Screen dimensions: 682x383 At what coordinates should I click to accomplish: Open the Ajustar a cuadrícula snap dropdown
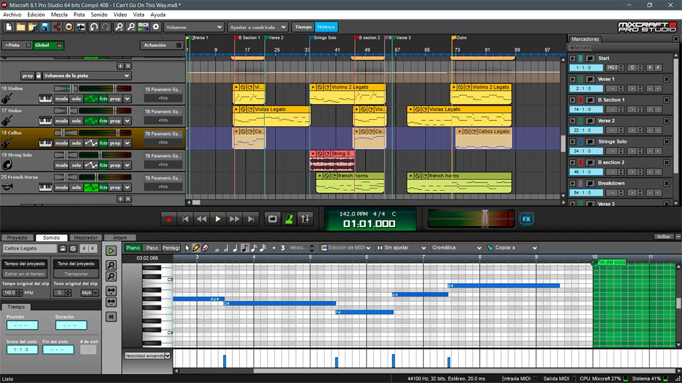point(258,27)
